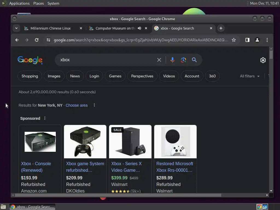
Task: Filter results by News
Action: [75, 76]
